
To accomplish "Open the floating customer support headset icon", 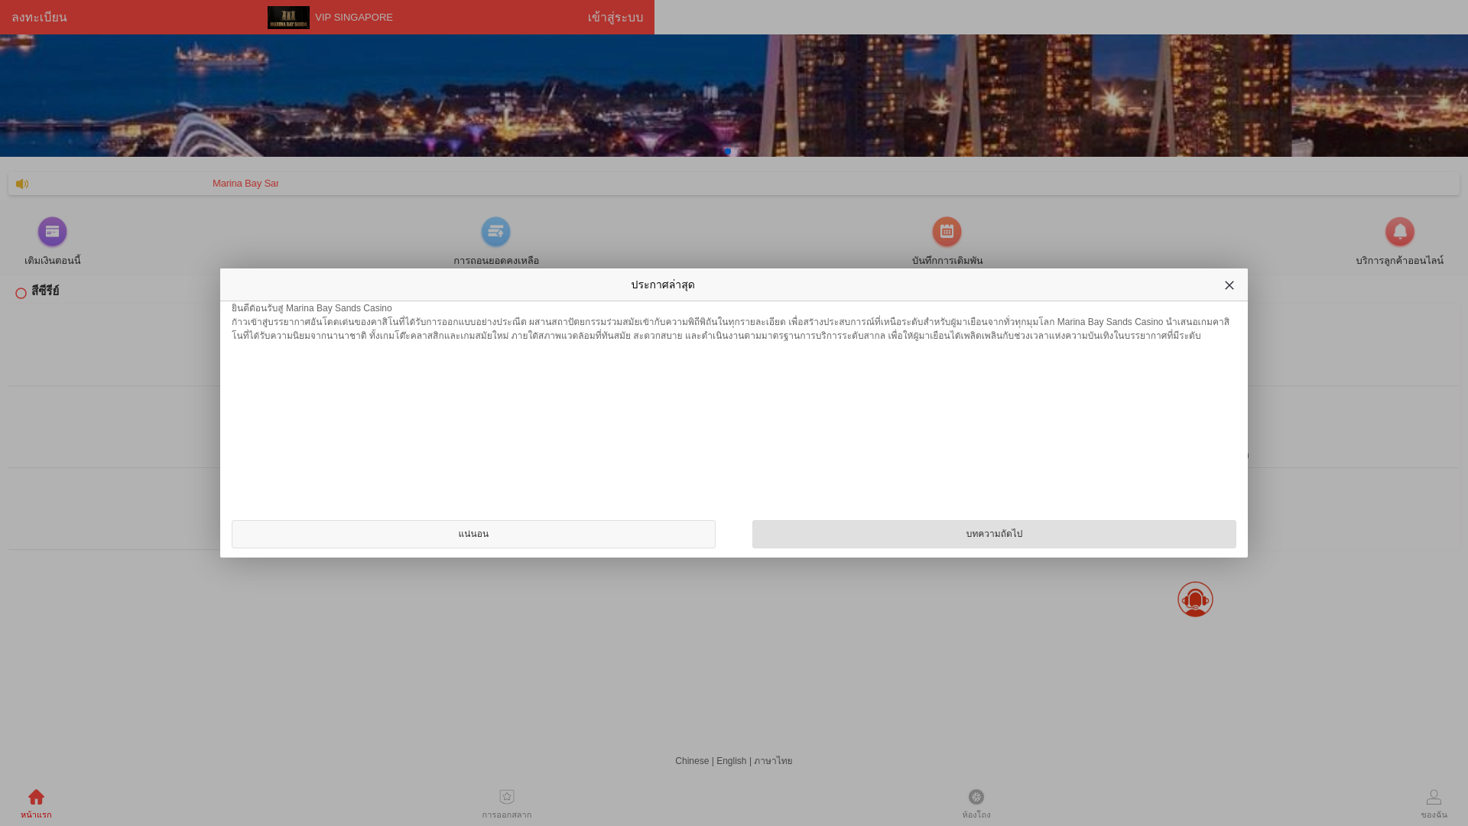I will (1195, 599).
